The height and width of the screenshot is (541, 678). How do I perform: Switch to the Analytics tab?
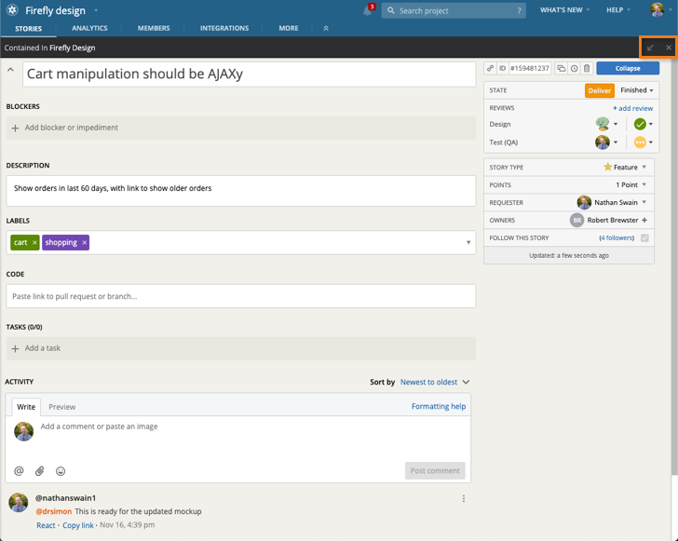89,29
